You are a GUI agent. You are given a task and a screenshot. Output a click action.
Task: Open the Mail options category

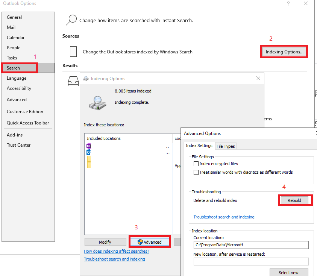[28, 27]
